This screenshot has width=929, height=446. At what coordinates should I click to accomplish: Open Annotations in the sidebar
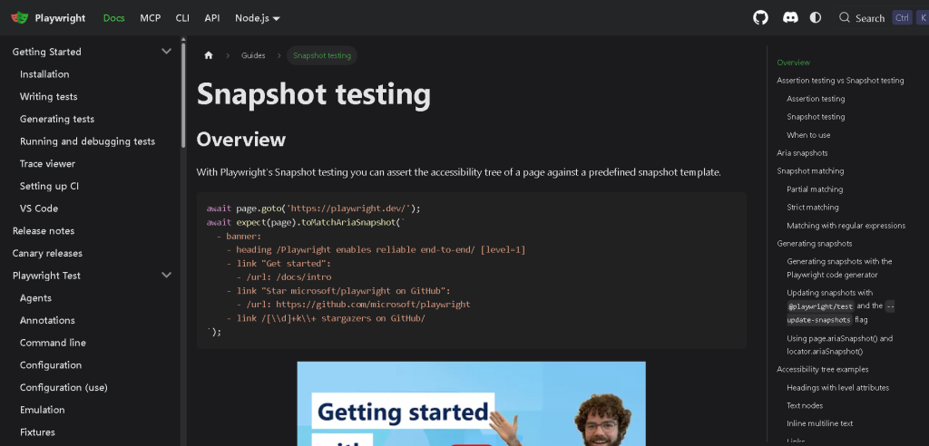coord(47,320)
